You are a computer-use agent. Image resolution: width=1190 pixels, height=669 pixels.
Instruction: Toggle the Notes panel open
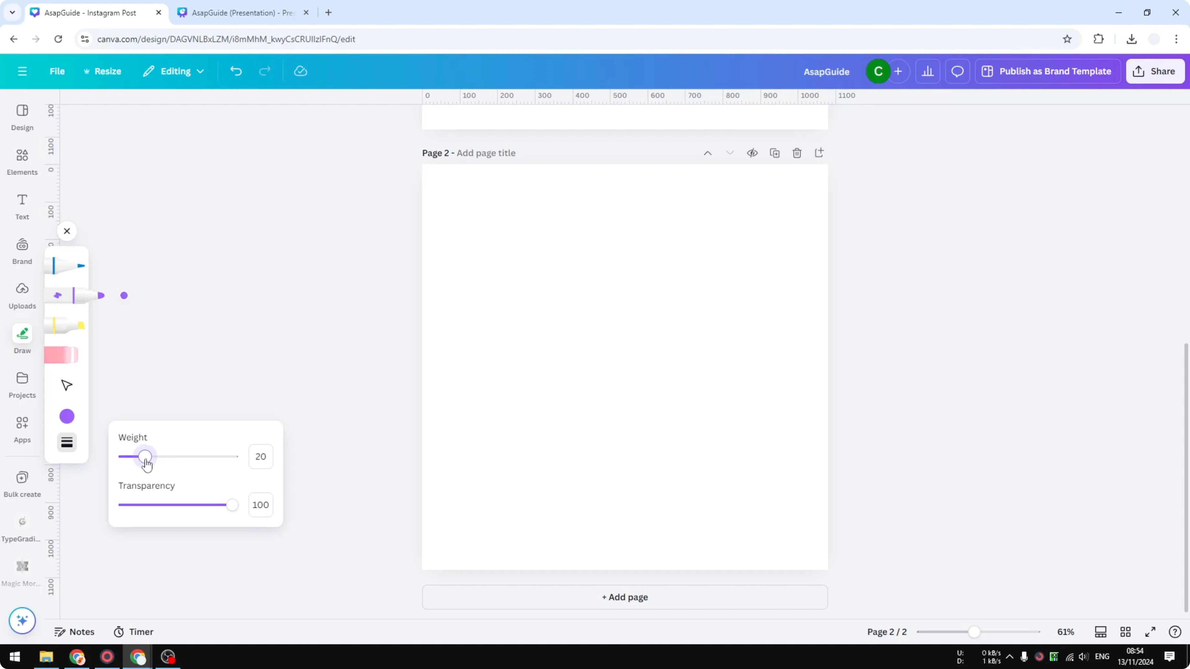[x=74, y=632]
